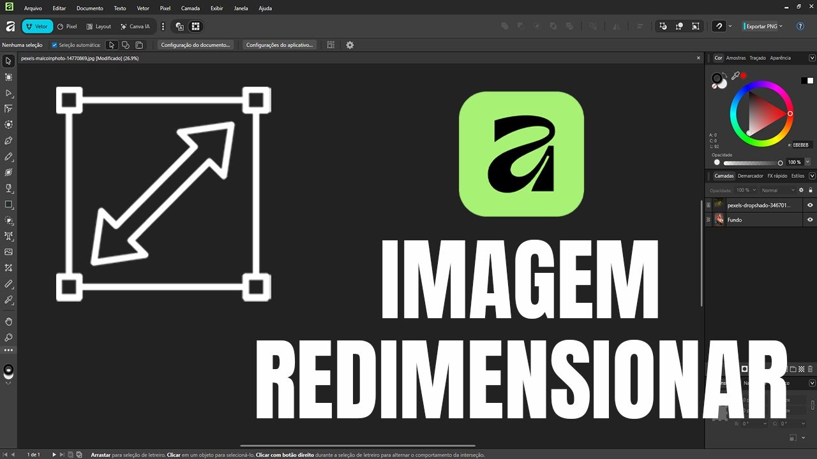Pick the Hand pan tool

pyautogui.click(x=8, y=321)
